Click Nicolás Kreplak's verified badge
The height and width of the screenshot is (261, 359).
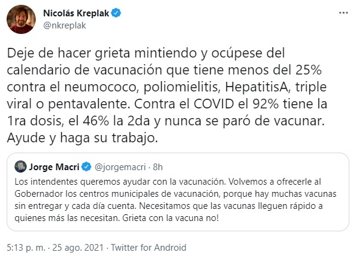(x=116, y=13)
